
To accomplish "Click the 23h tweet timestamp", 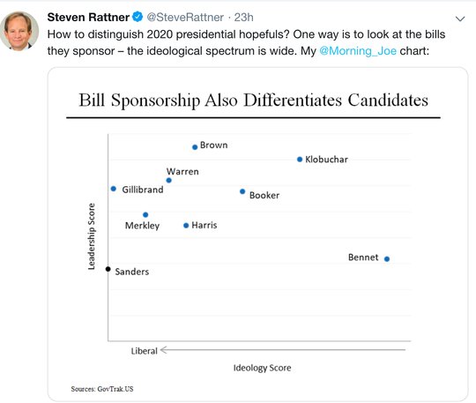I will click(x=244, y=18).
